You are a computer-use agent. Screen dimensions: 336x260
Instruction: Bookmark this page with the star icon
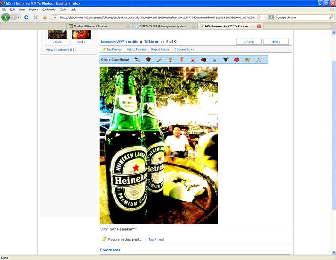point(259,17)
